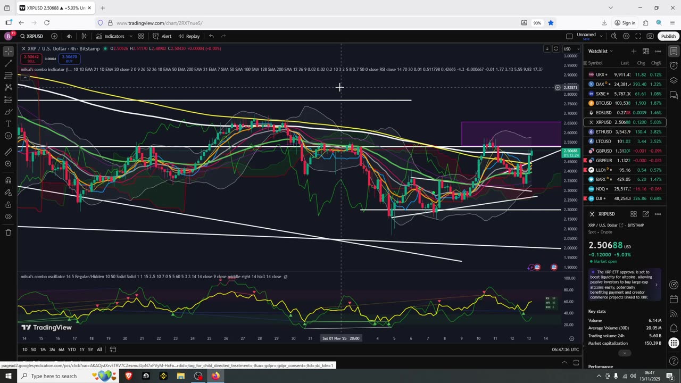Open the XRP ETF news summary arrow
This screenshot has width=681, height=383.
click(x=656, y=285)
